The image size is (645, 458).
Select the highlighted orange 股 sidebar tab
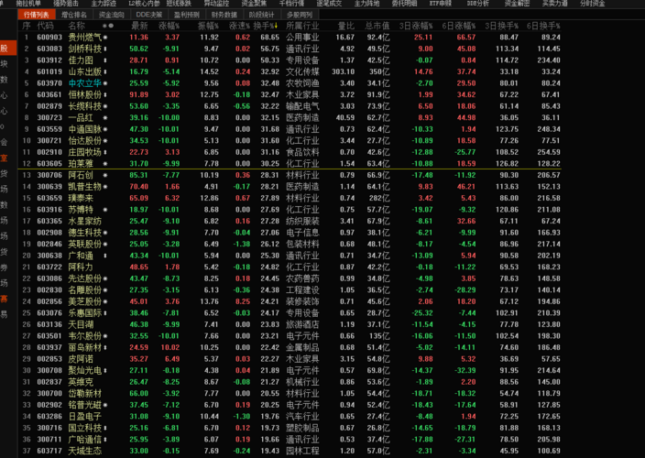(8, 49)
